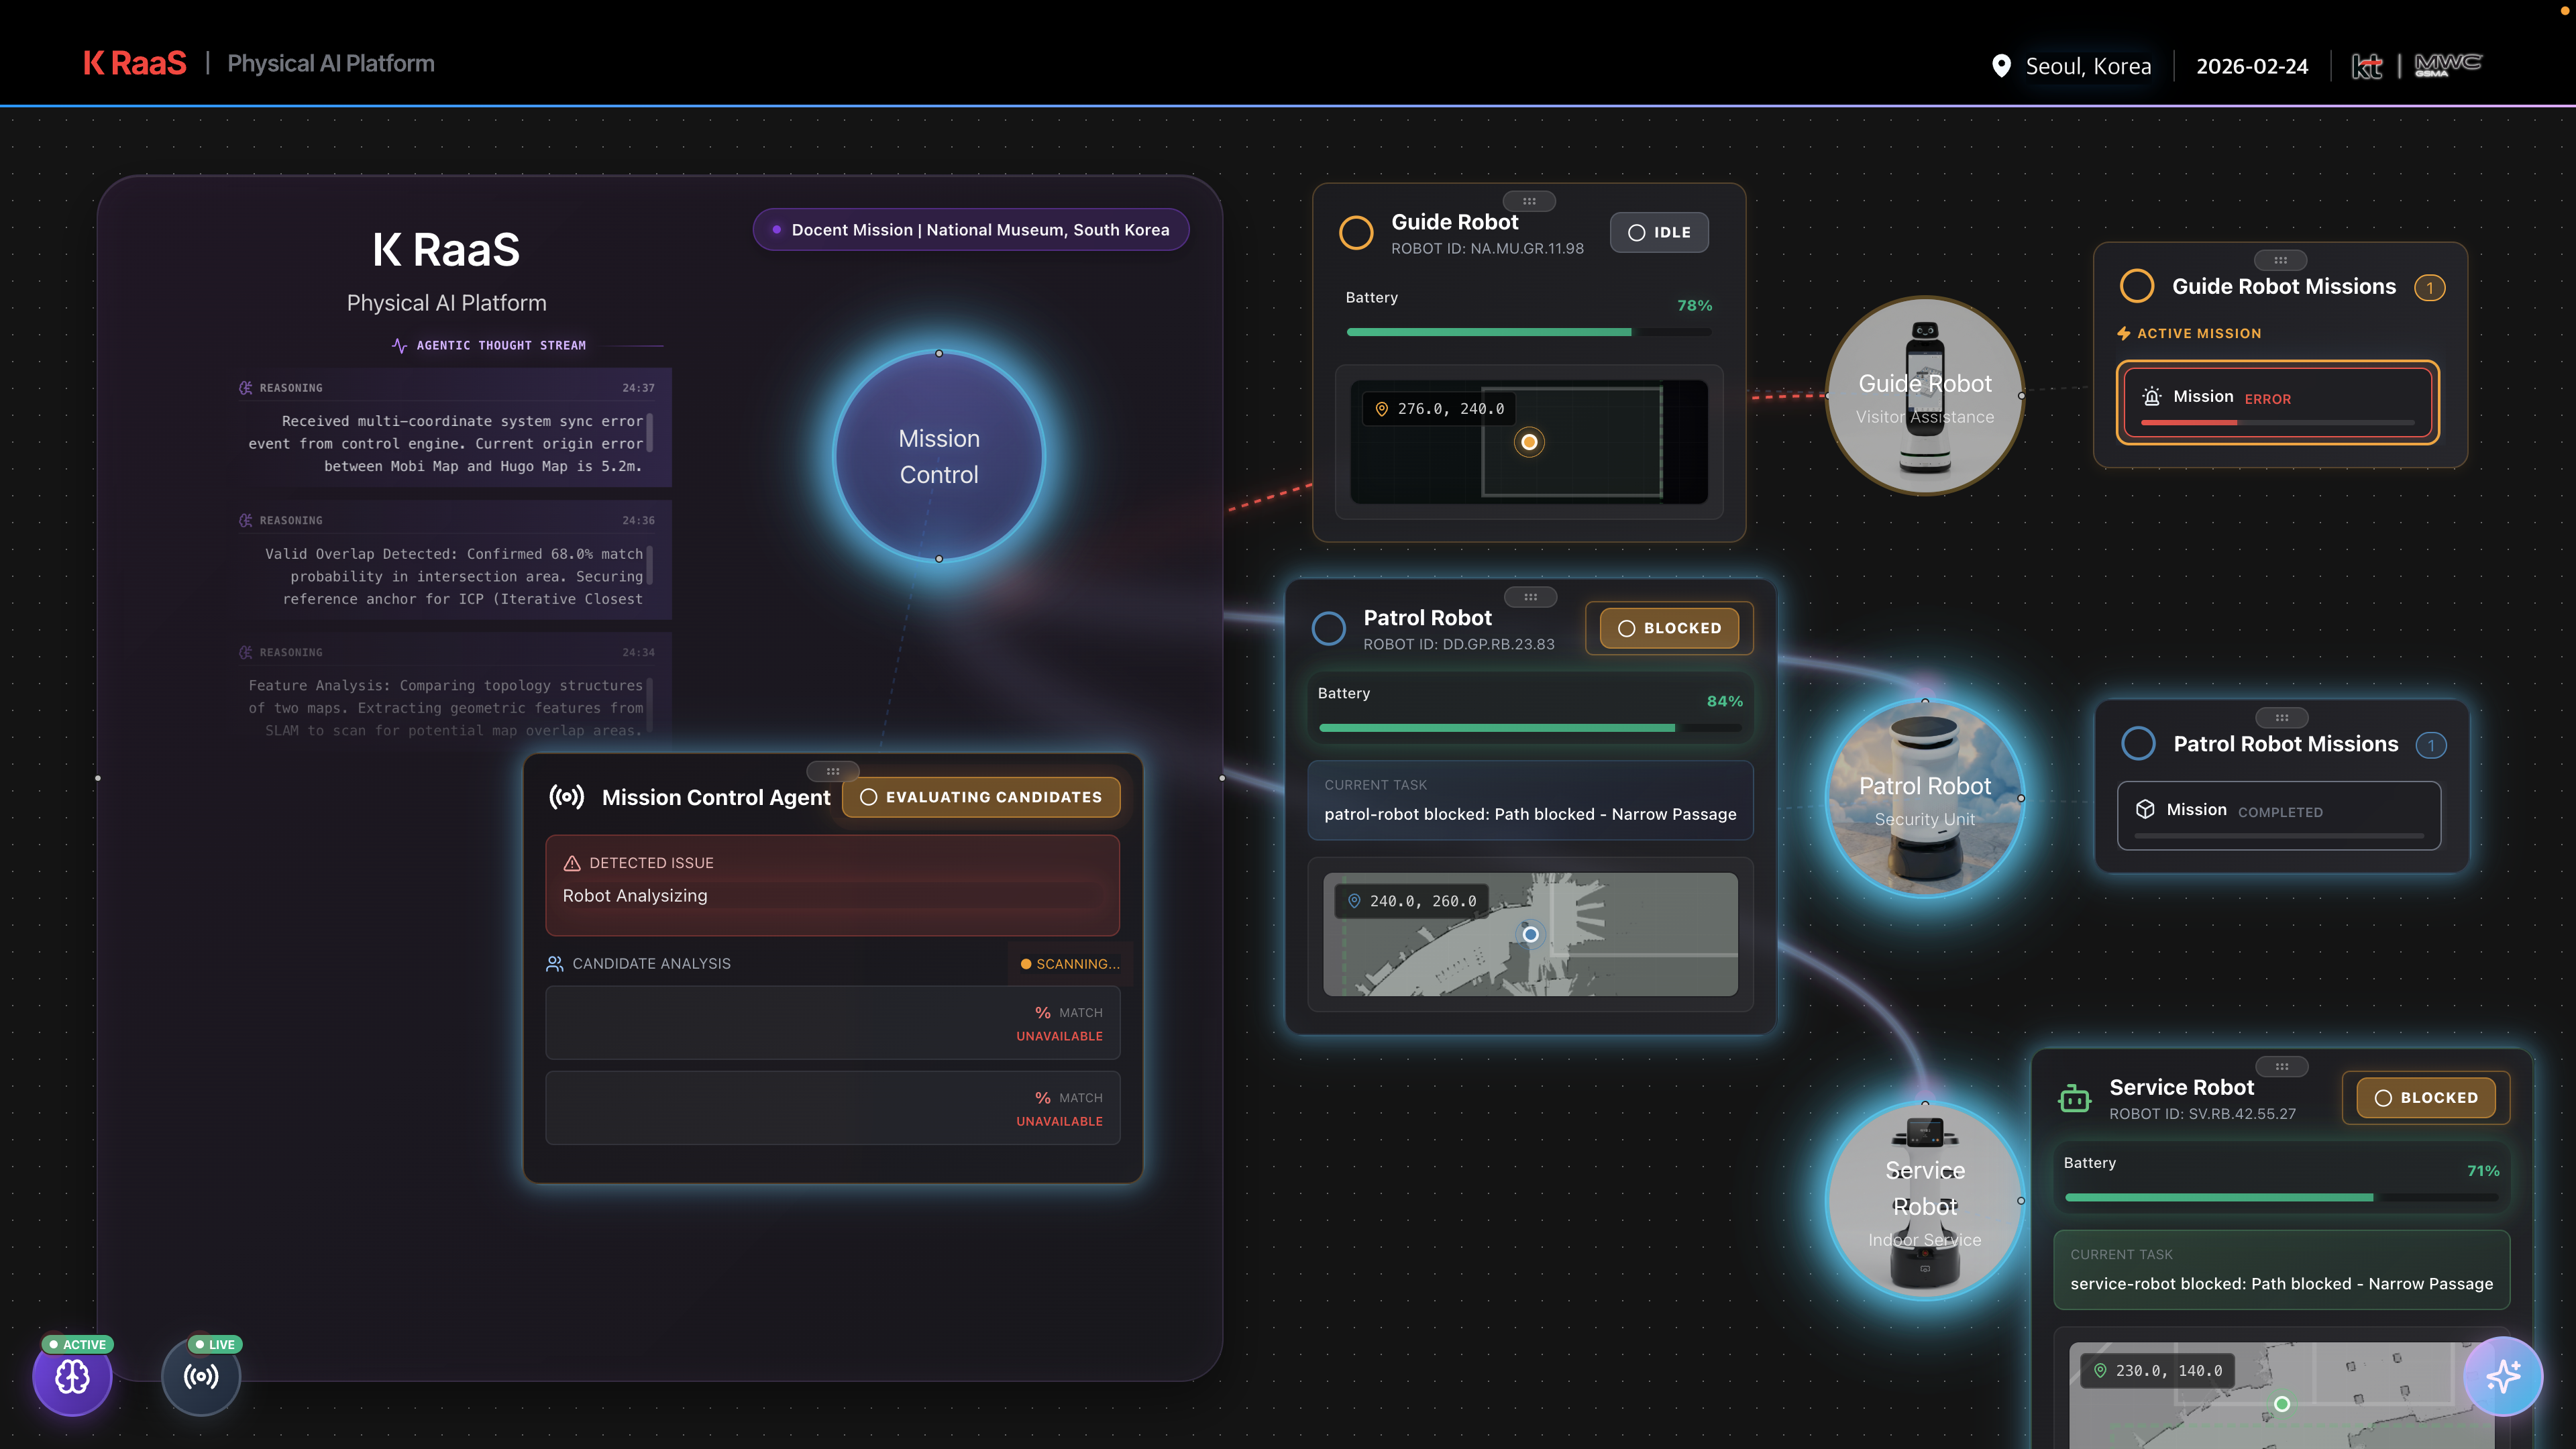This screenshot has height=1449, width=2576.
Task: Open the Mission ERROR item
Action: 2278,402
